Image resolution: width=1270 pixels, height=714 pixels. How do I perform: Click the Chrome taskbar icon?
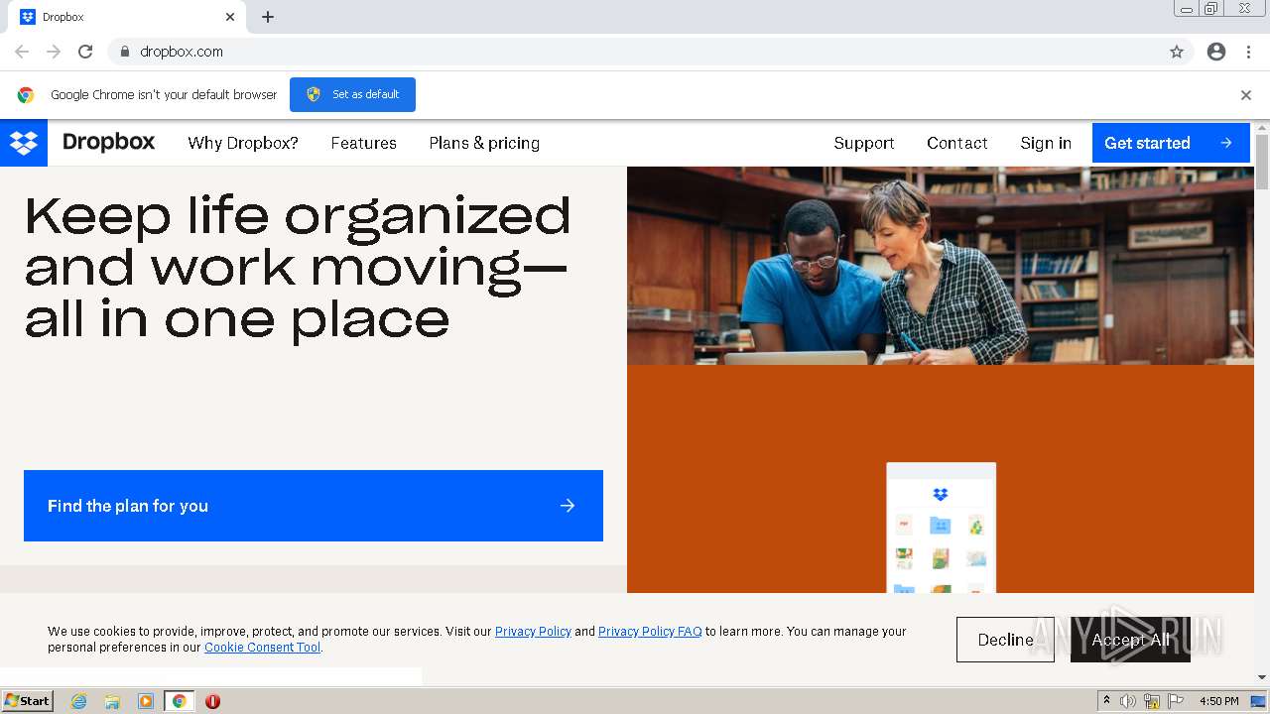[180, 701]
